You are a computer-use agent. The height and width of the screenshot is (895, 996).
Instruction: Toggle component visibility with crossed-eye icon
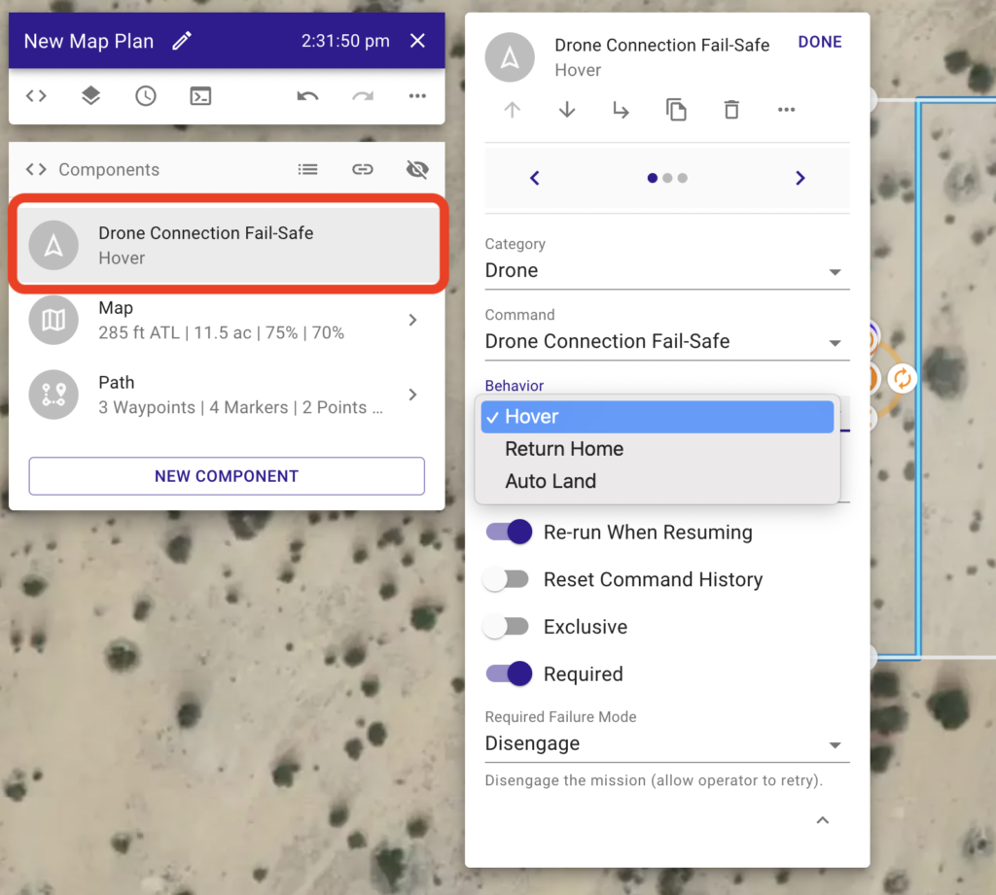coord(417,169)
